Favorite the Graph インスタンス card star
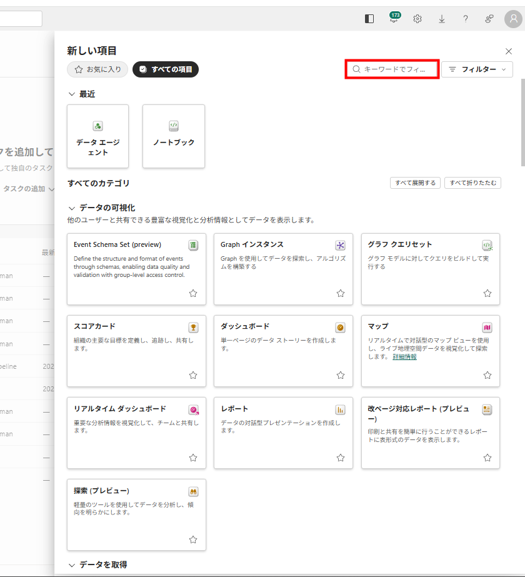525x577 pixels. click(x=341, y=293)
